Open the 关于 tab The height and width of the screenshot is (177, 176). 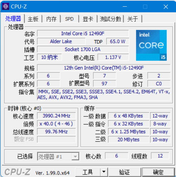pos(133,19)
